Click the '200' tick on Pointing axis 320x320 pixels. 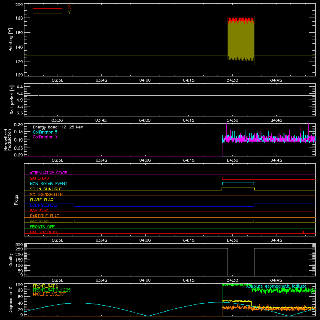tap(19, 5)
